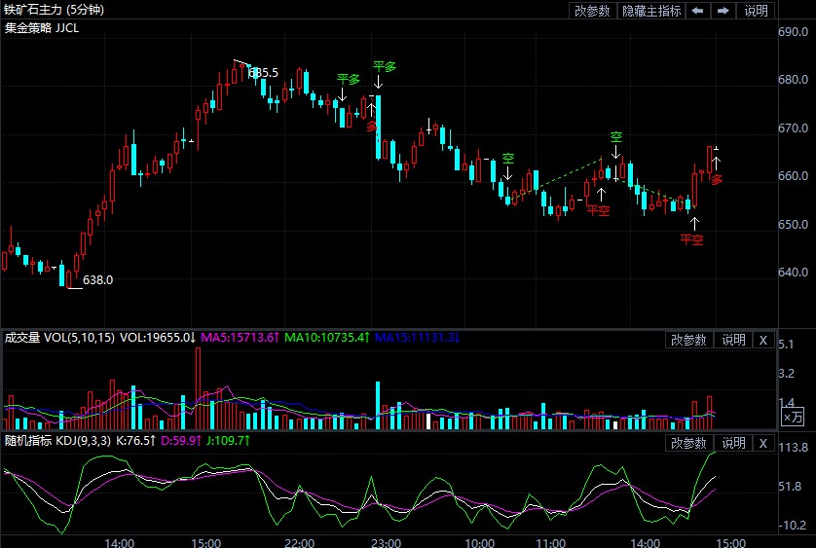Image resolution: width=816 pixels, height=548 pixels.
Task: Click the 685.5 high price marker
Action: click(x=263, y=72)
